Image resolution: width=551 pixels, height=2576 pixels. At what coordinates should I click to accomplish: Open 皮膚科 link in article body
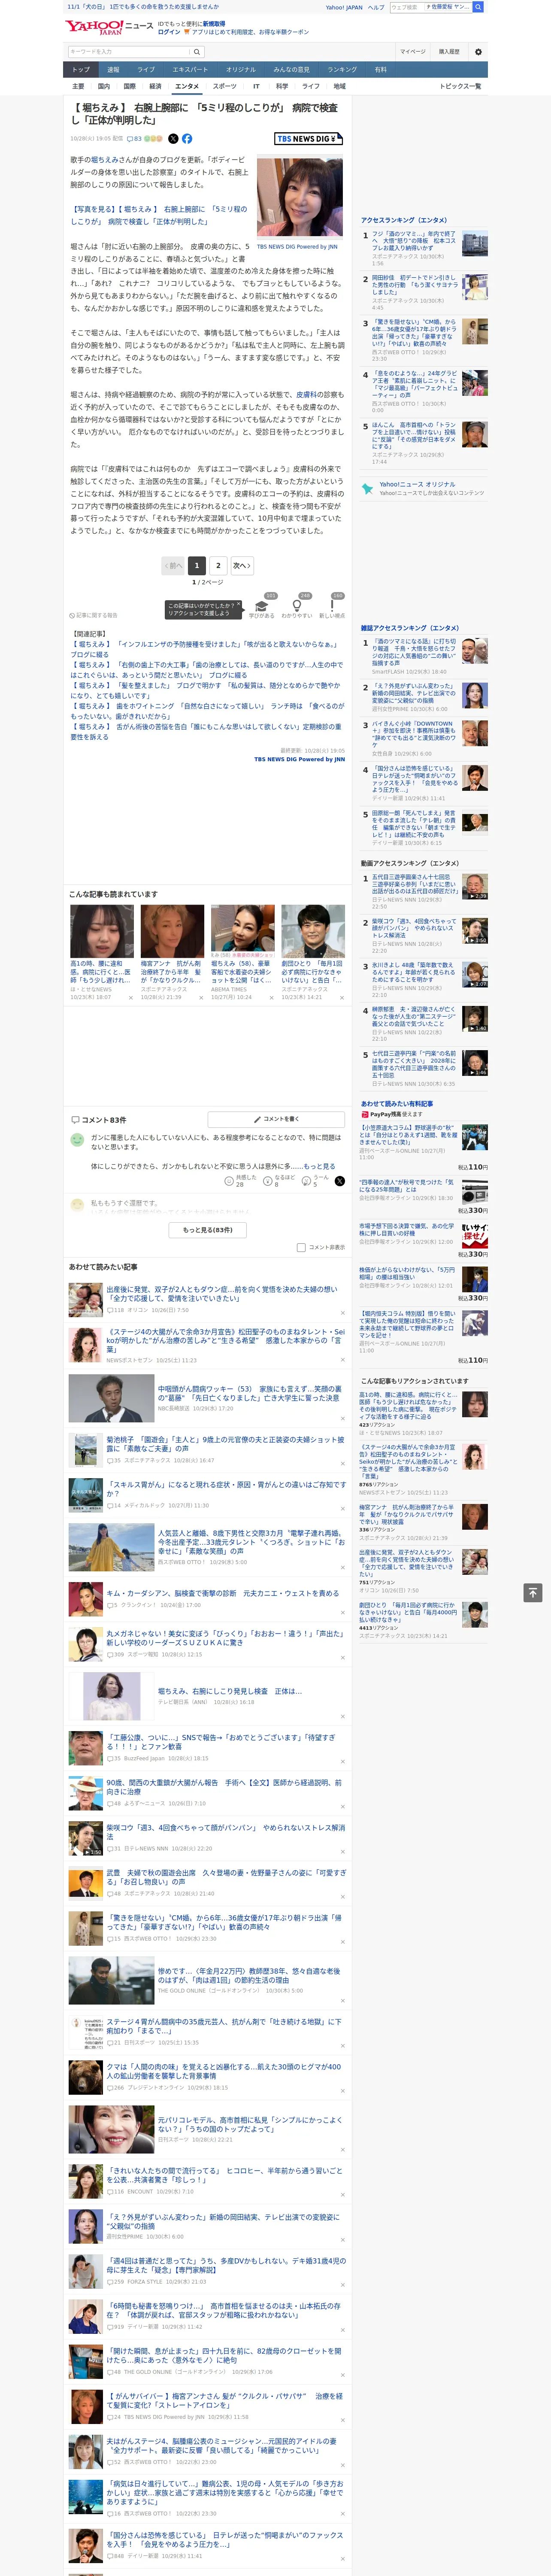(306, 394)
